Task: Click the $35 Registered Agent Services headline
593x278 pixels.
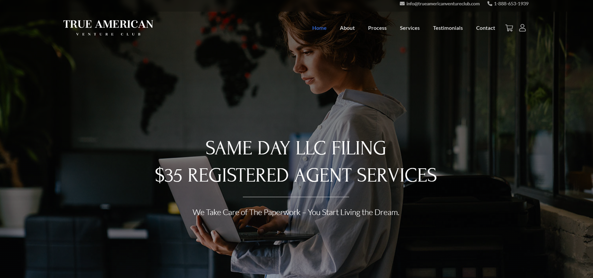Action: click(296, 175)
